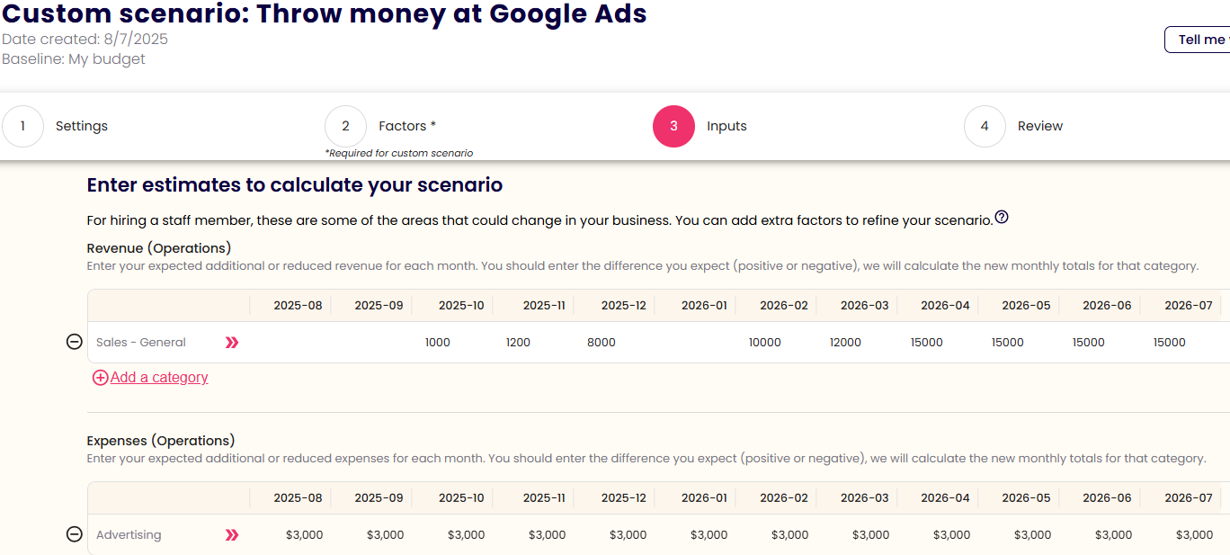The width and height of the screenshot is (1230, 555).
Task: Click the step 4 circle
Action: [x=985, y=126]
